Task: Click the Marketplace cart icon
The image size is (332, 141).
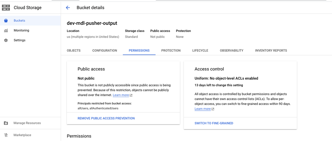Action: [6, 135]
